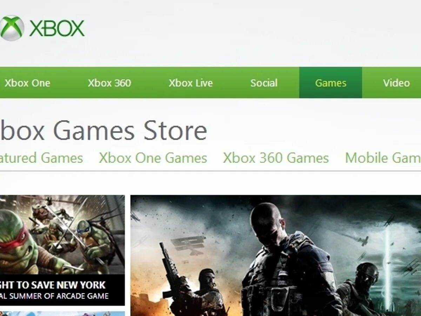Open the Ninja Turtles game thumbnail
This screenshot has height=316, width=421.
click(x=62, y=235)
